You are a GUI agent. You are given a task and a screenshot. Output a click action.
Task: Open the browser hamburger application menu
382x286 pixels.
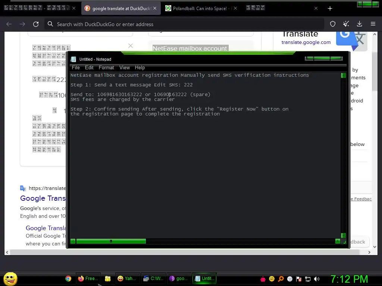tap(373, 24)
